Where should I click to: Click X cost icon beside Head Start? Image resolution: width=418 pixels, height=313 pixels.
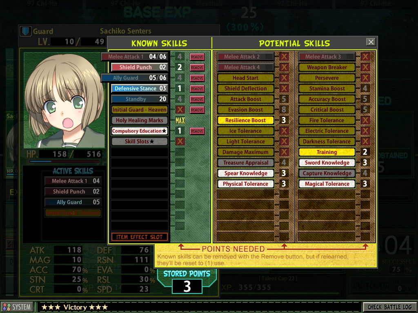coord(284,78)
